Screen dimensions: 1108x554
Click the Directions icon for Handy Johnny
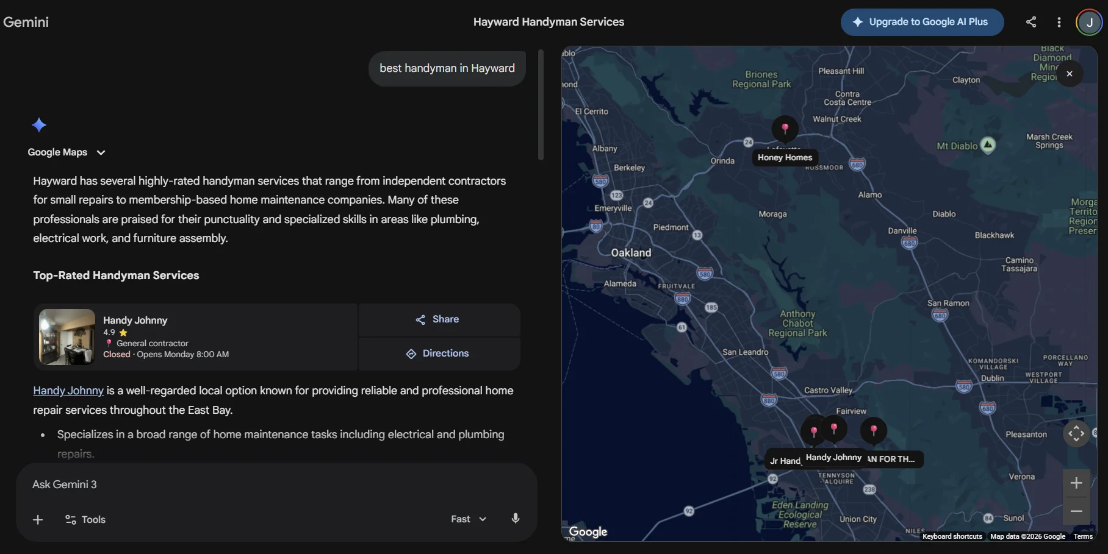click(x=410, y=353)
